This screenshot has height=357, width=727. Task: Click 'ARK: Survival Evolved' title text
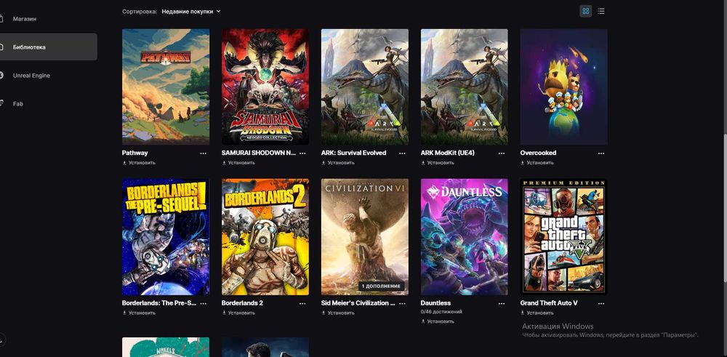point(354,153)
